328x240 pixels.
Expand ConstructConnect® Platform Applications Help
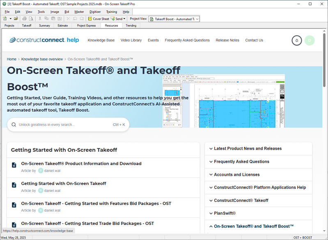(x=259, y=187)
